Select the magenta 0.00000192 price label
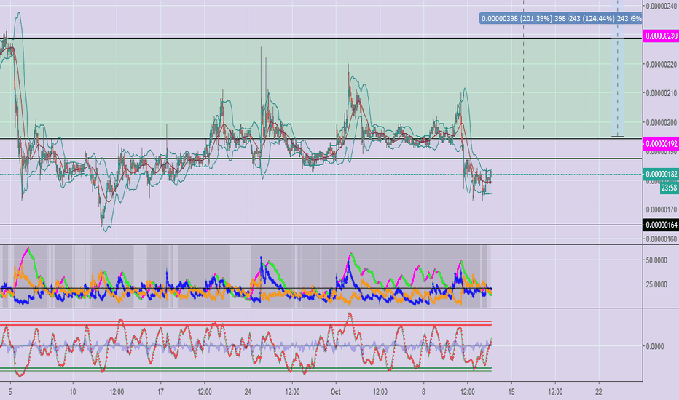Viewport: 679px width, 400px height. pyautogui.click(x=661, y=144)
